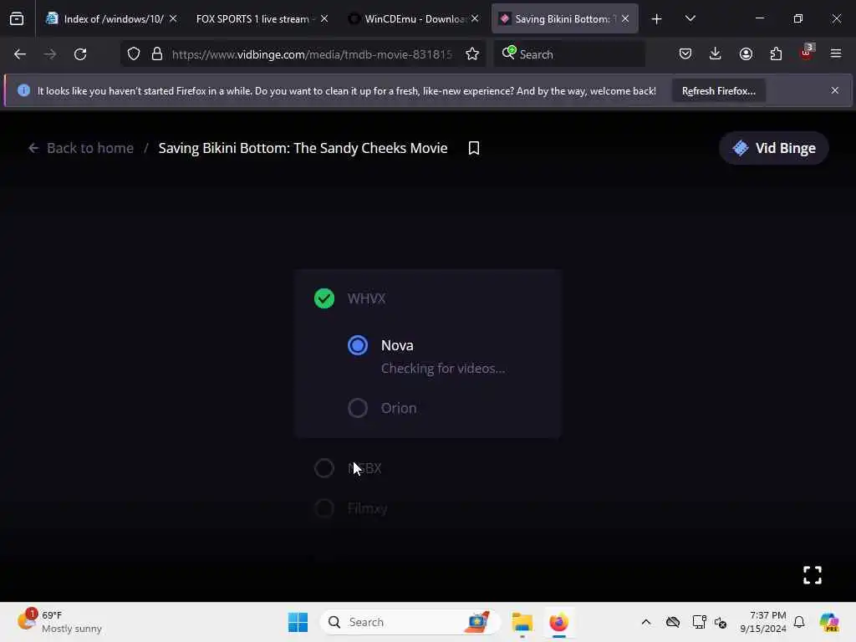The height and width of the screenshot is (642, 856).
Task: Switch to WinCDEmu Download tab
Action: coord(413,19)
